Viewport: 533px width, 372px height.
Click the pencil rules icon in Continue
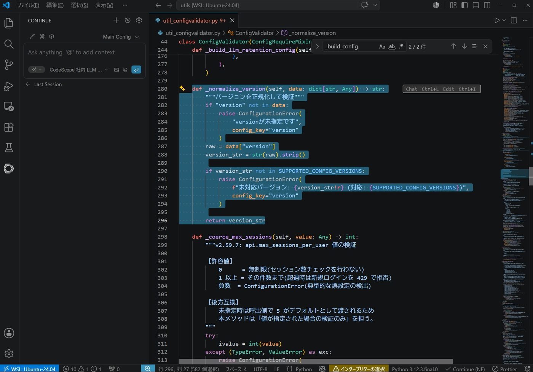pos(32,37)
